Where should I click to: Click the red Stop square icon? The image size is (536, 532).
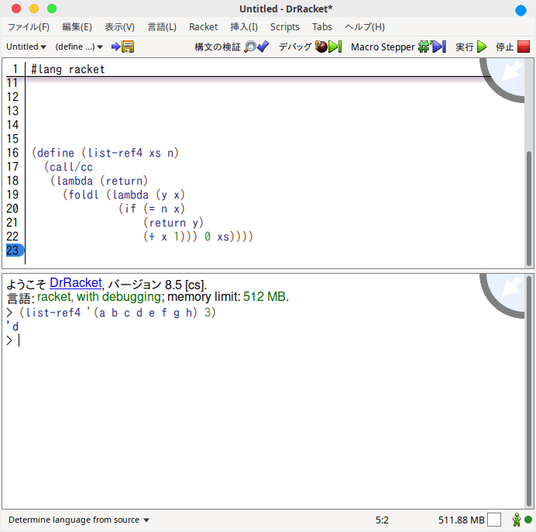point(524,47)
